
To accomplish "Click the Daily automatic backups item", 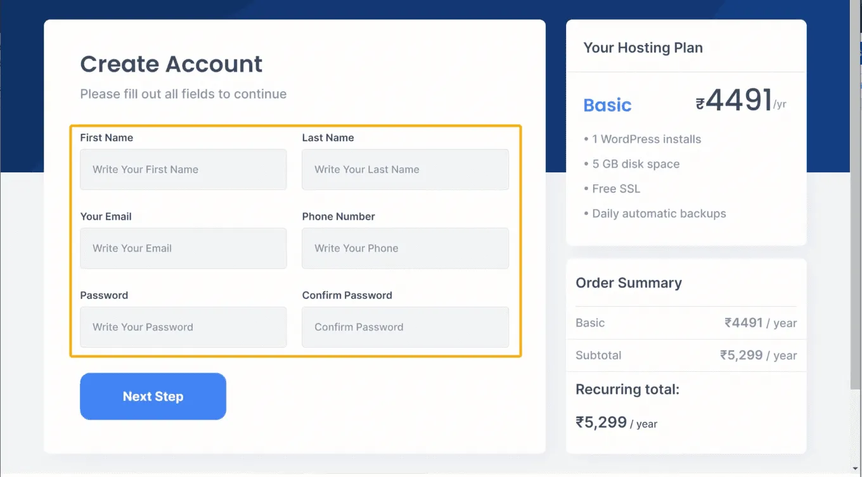I will [659, 213].
